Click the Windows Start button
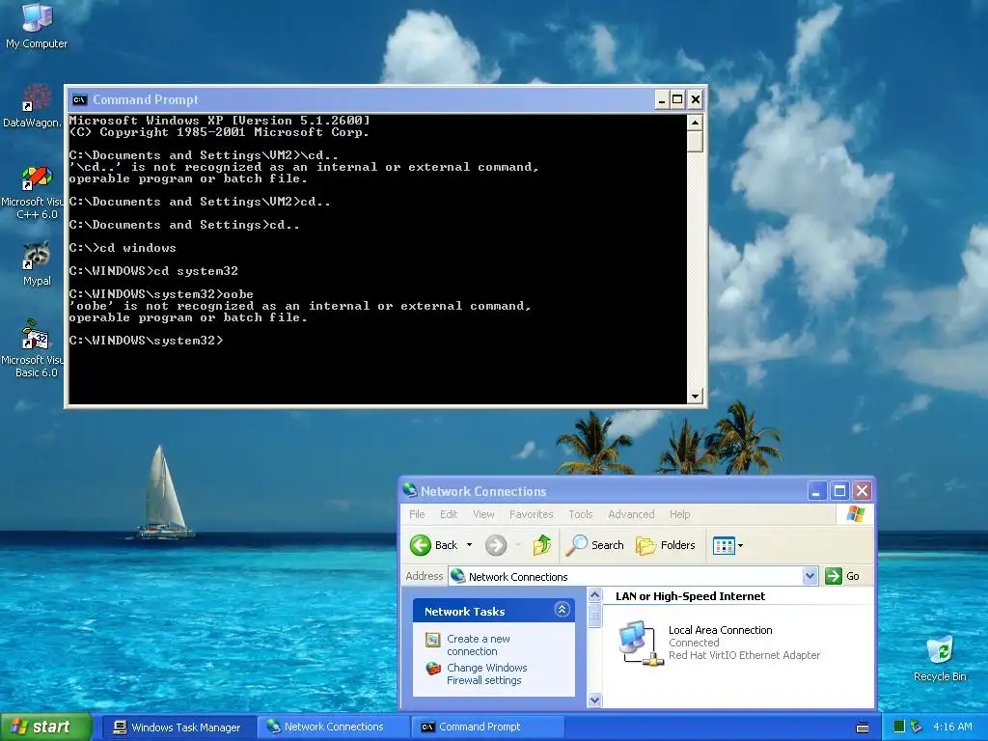This screenshot has height=741, width=988. coord(45,727)
